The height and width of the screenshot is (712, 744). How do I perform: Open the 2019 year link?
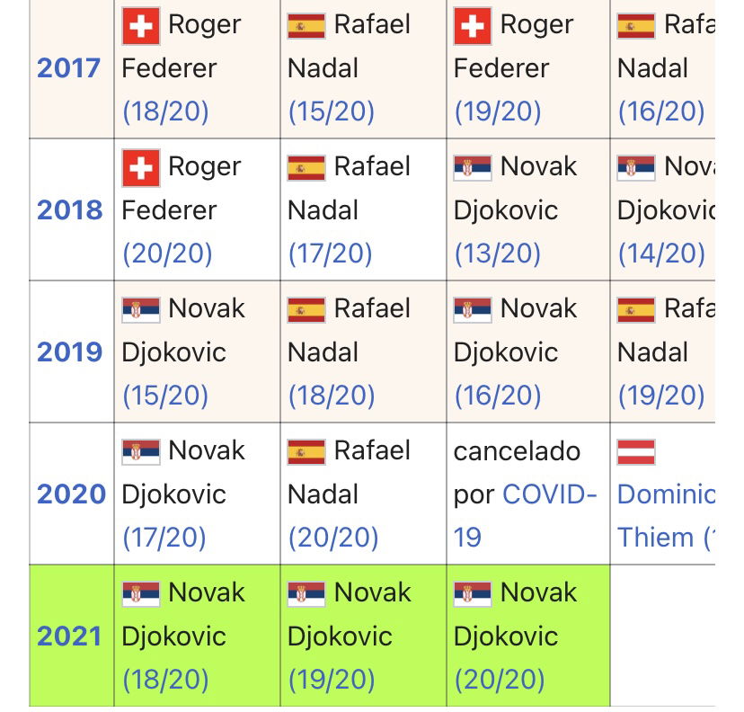point(70,352)
